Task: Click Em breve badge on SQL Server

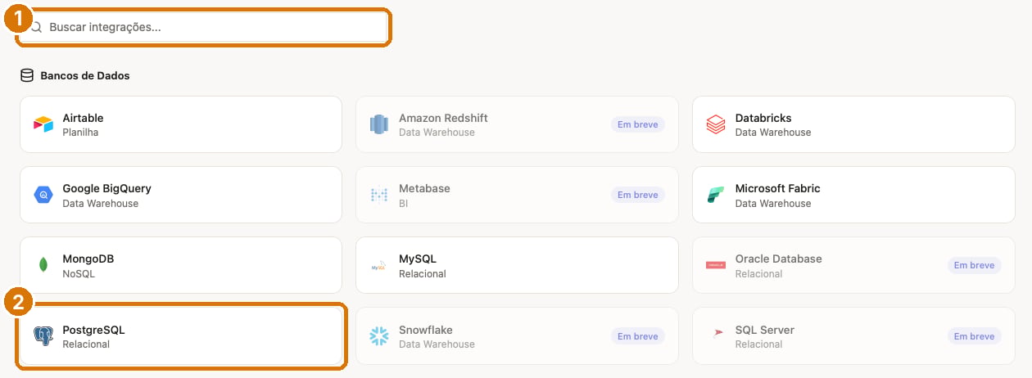Action: [x=975, y=336]
